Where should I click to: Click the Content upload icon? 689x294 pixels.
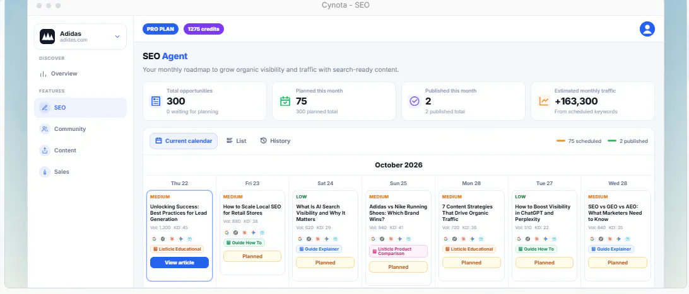tap(44, 150)
